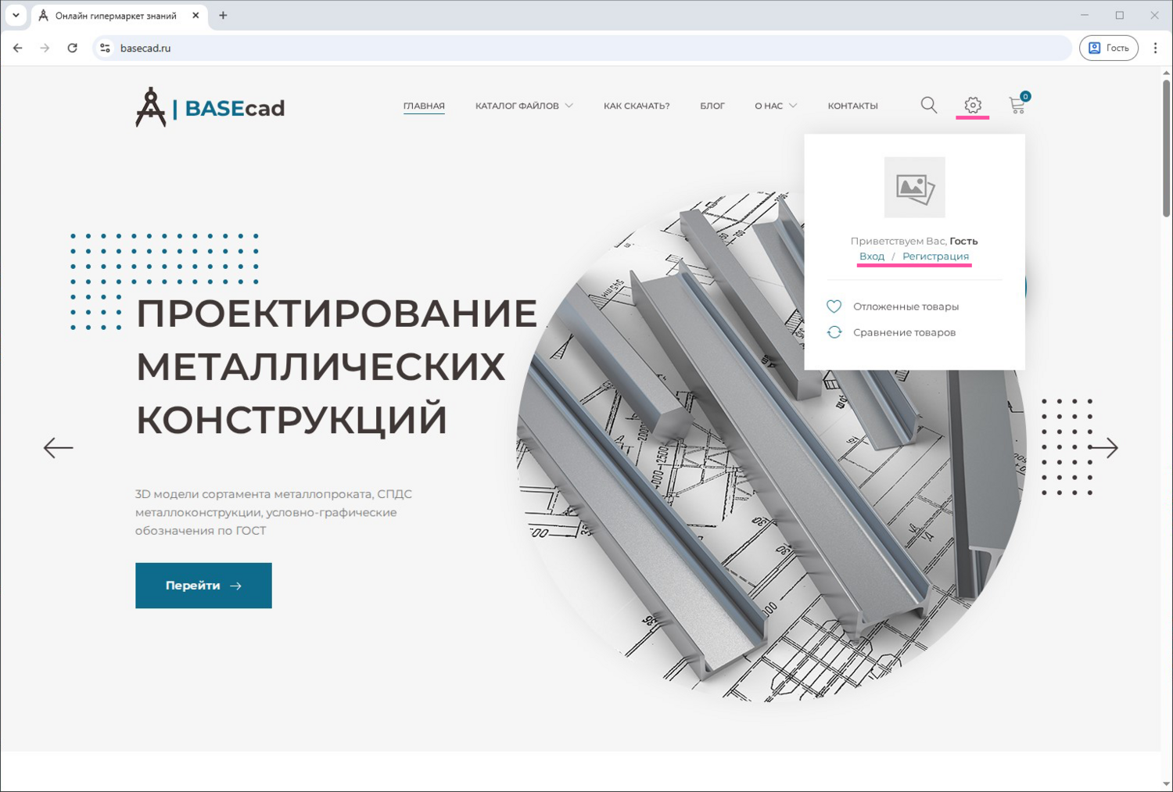Viewport: 1173px width, 792px height.
Task: Open Сравнение товаров comparison
Action: tap(904, 332)
